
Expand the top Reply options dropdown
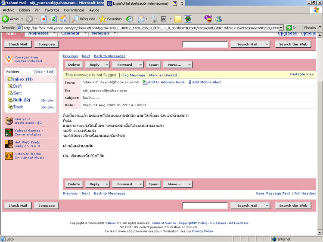107,65
